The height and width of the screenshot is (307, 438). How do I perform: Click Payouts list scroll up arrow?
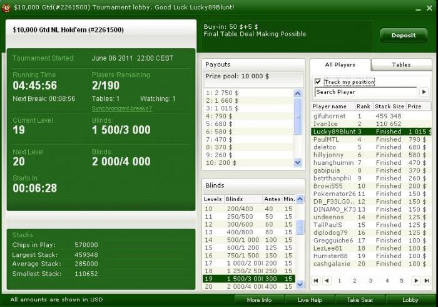tap(298, 93)
